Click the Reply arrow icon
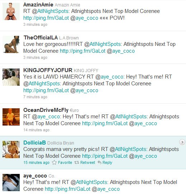Viewport: 186px width, 194px height. coord(99,162)
